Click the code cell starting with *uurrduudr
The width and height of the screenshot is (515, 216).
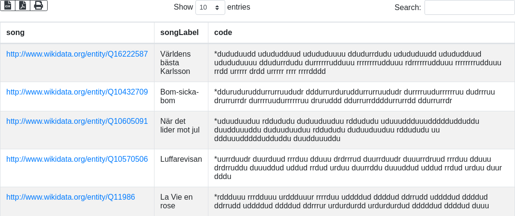coord(361,168)
